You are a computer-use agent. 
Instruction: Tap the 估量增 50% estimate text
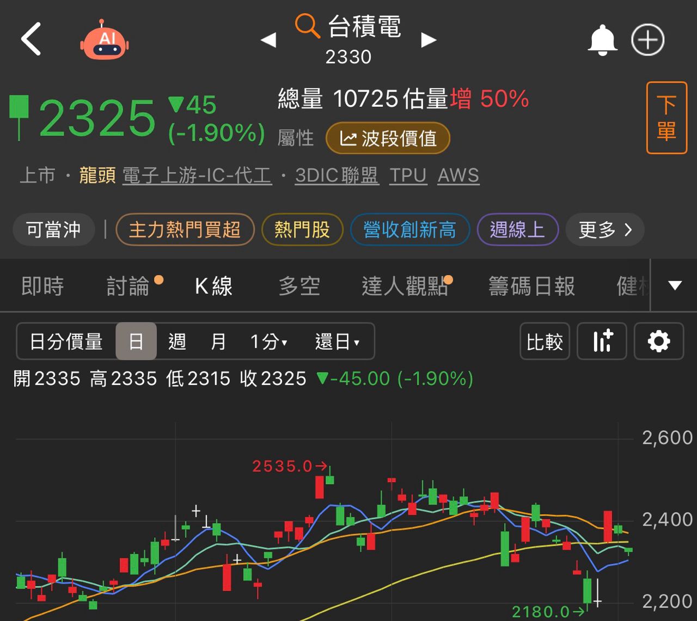point(466,99)
